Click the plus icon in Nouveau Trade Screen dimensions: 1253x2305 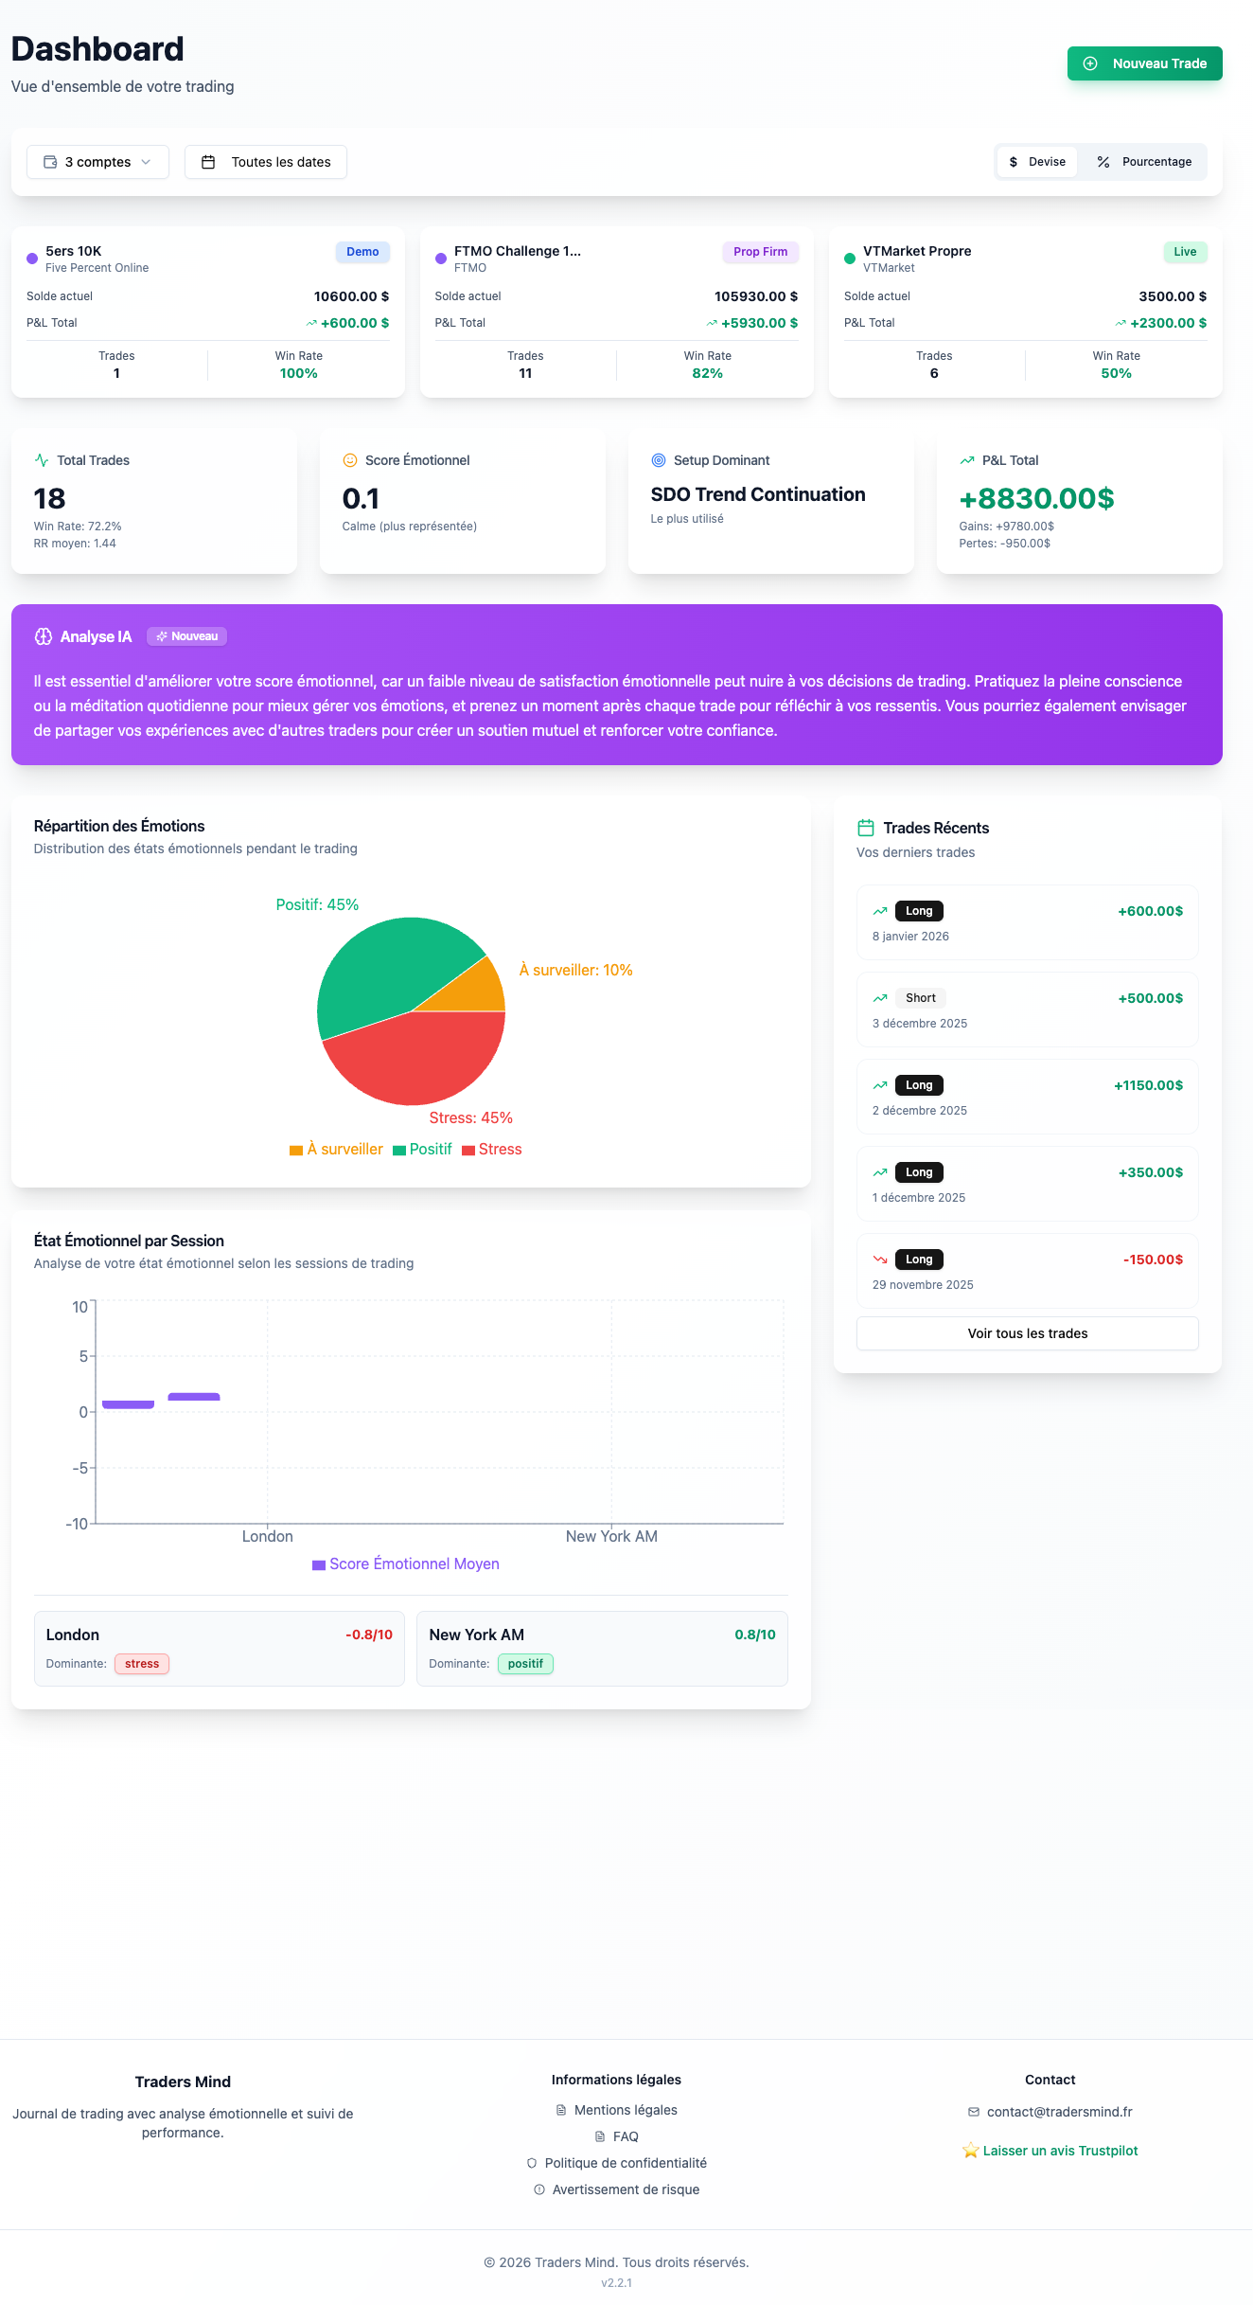tap(1090, 63)
